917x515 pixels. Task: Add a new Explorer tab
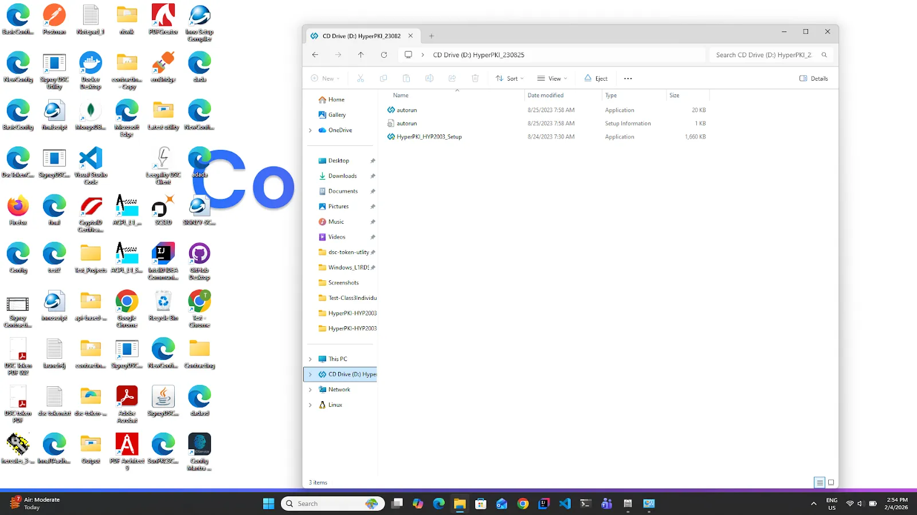(x=432, y=36)
